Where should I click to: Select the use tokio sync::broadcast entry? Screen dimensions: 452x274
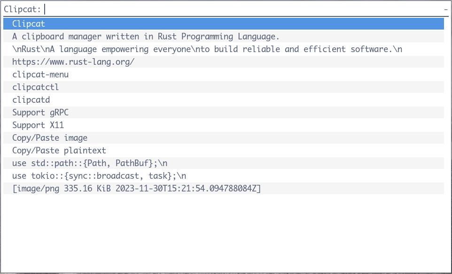tap(223, 175)
